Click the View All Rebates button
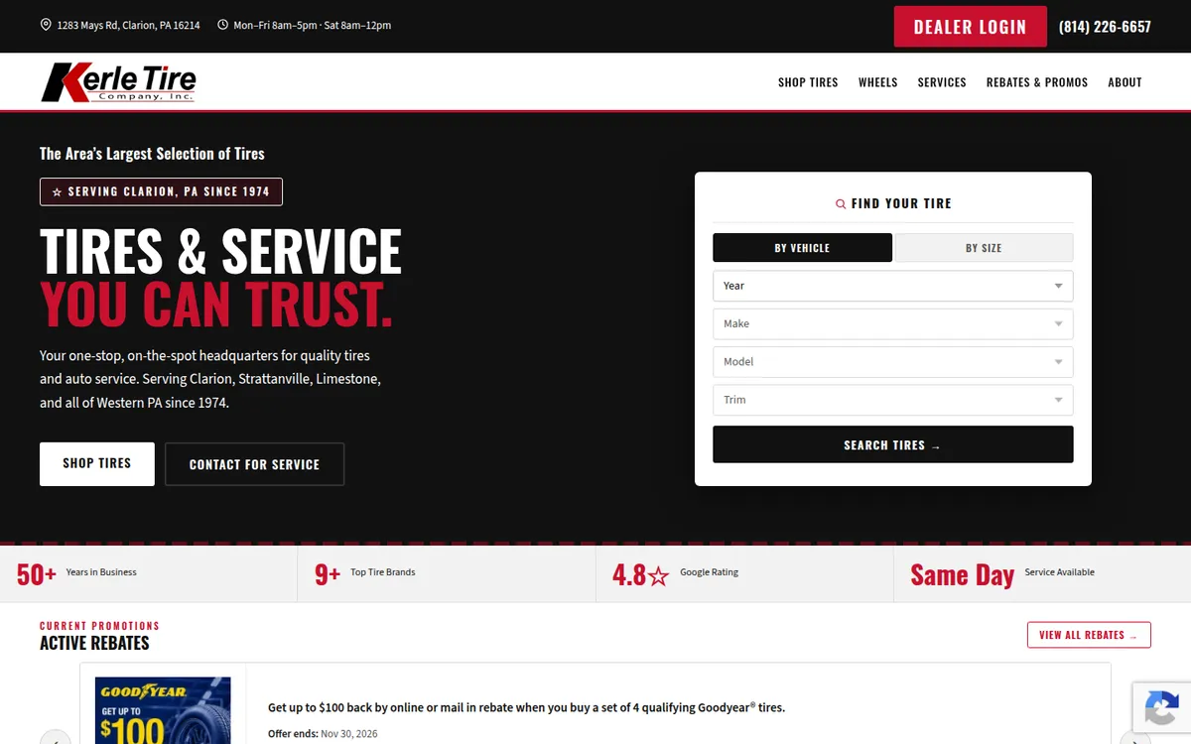 pyautogui.click(x=1089, y=635)
